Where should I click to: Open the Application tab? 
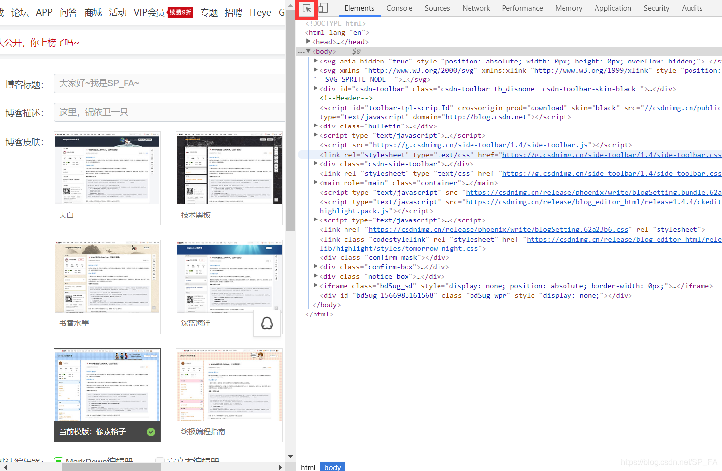(x=613, y=8)
